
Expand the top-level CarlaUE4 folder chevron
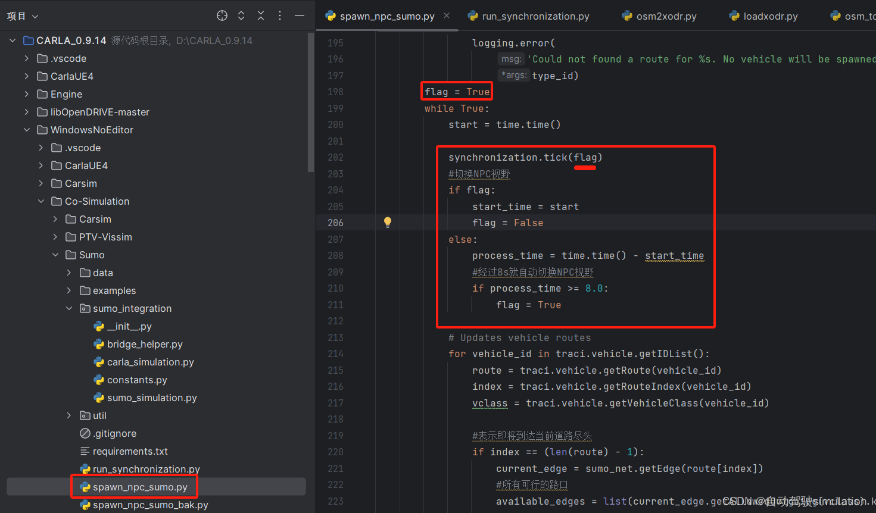pyautogui.click(x=27, y=76)
